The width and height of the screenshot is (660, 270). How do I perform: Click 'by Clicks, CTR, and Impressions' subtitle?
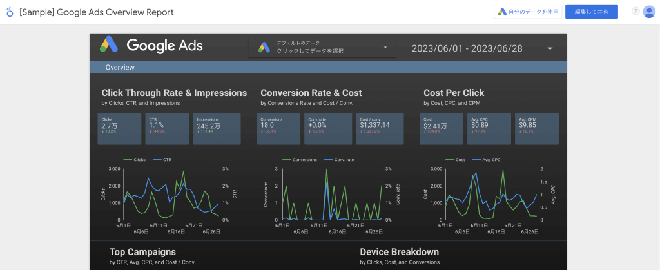click(141, 103)
